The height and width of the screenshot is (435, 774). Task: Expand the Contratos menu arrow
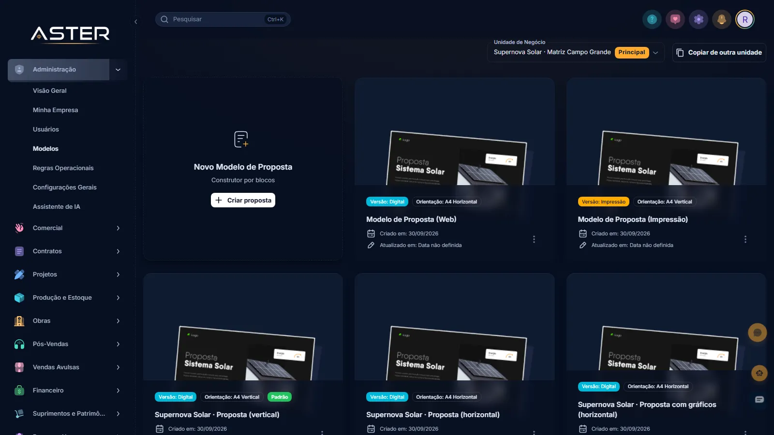coord(118,251)
